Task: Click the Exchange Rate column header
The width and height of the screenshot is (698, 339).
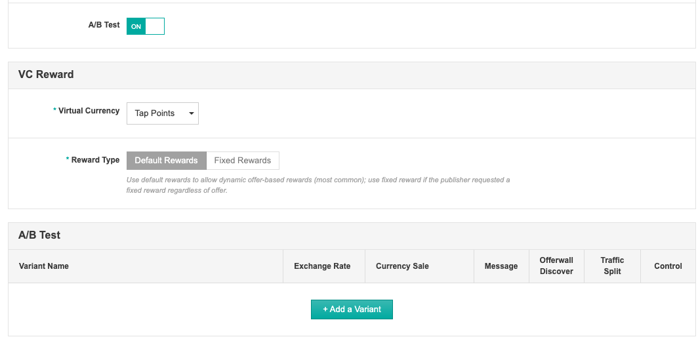Action: [x=322, y=266]
